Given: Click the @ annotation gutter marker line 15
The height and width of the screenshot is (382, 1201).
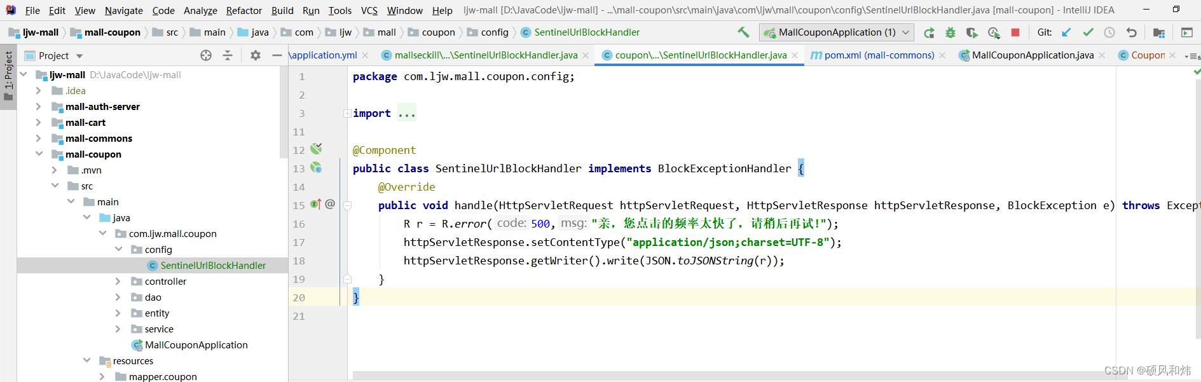Looking at the screenshot, I should tap(330, 204).
